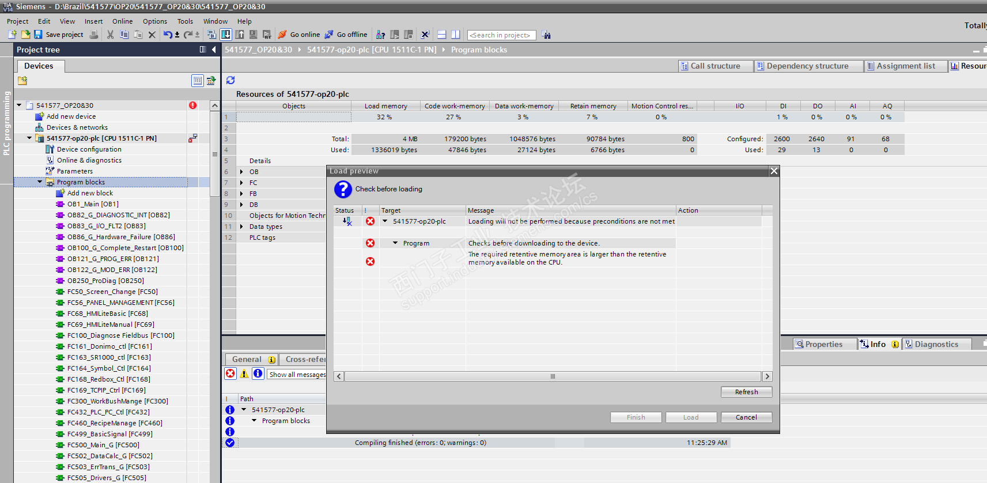Collapse the 541577_OP20&30 project node
Screen dimensions: 987x483
[x=19, y=105]
